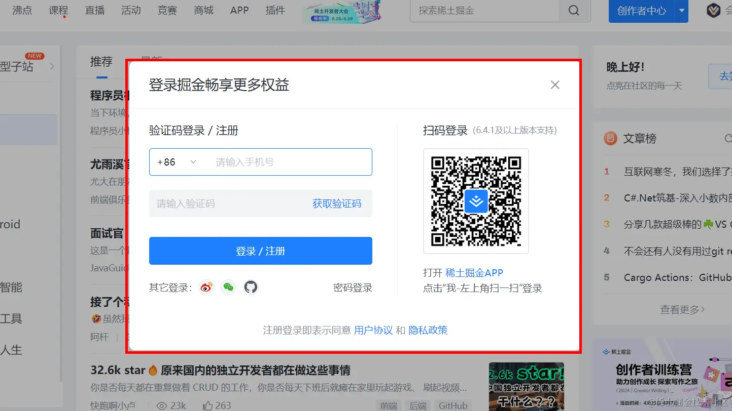Open ranked article C#.Net筑基-深入小数内部
Screen dimensions: 732x411
tap(678, 198)
